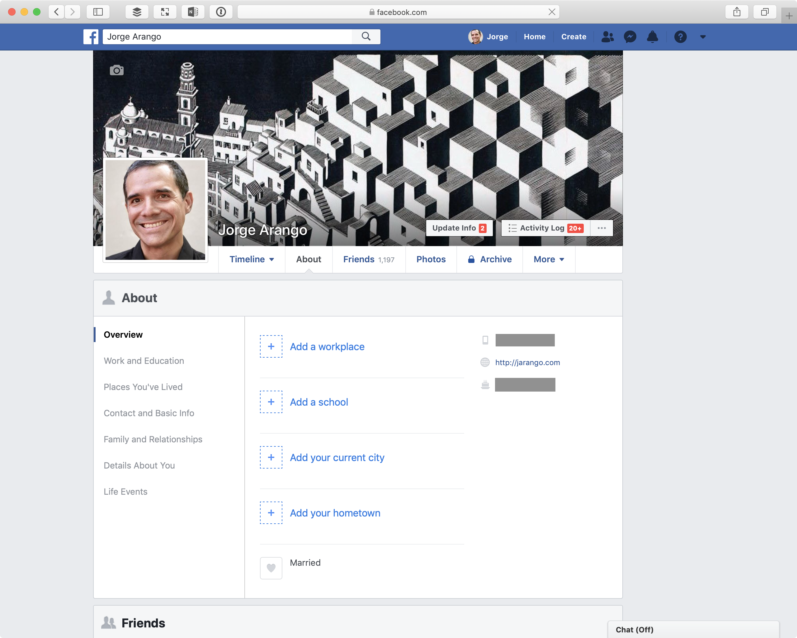Select Overview in About sidebar
797x638 pixels.
click(x=123, y=334)
